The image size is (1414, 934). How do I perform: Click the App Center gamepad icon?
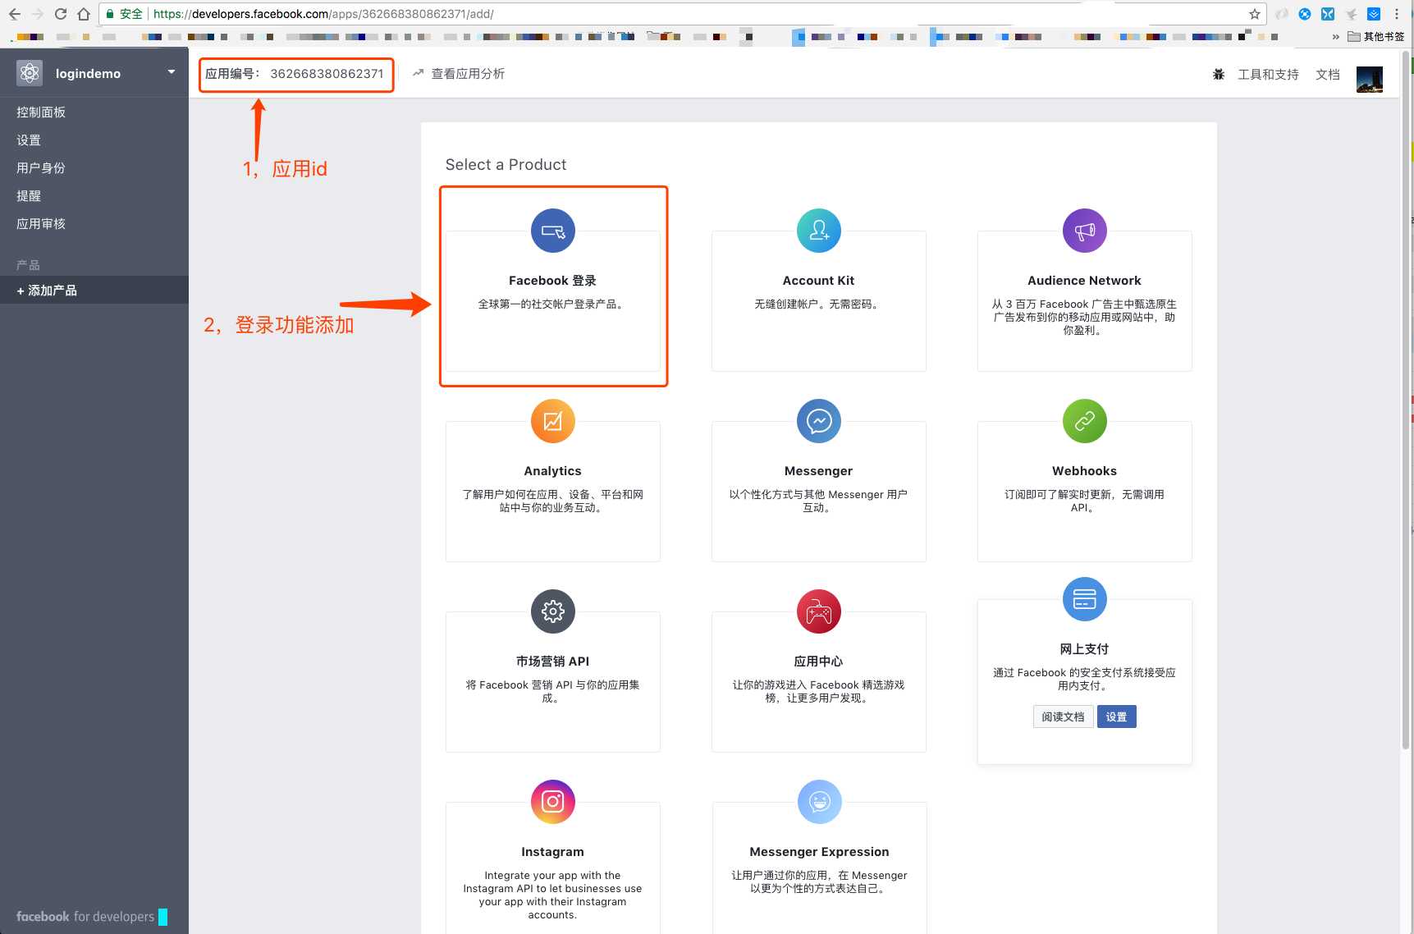(819, 611)
